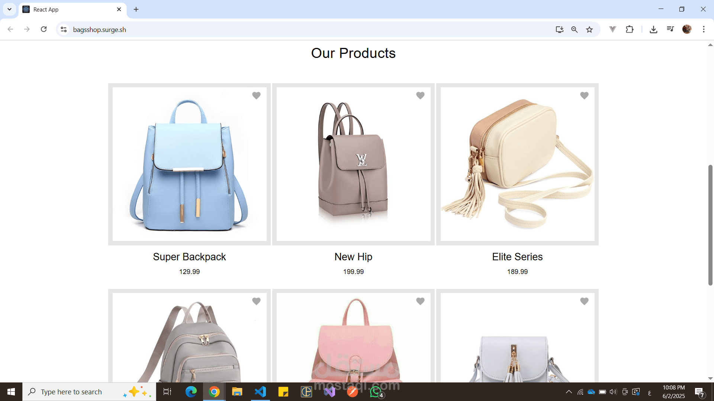Open a new browser tab
This screenshot has height=401, width=714.
(136, 9)
